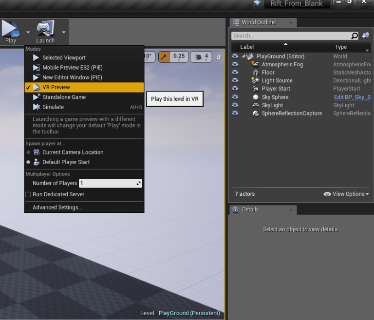
Task: Click the search magnifier icon in Outliner
Action: click(355, 36)
